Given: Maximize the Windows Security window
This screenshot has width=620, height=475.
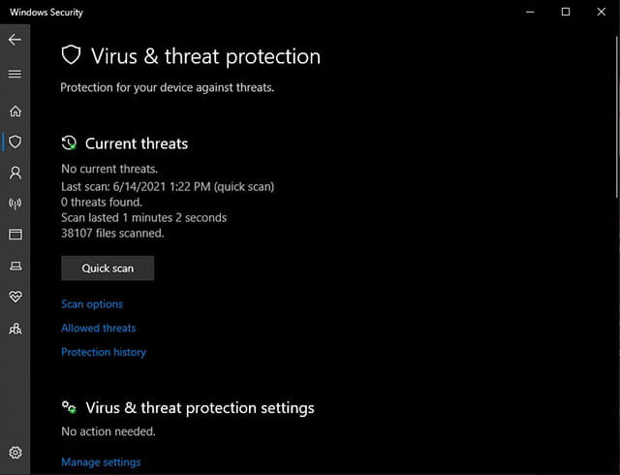Looking at the screenshot, I should click(x=566, y=12).
